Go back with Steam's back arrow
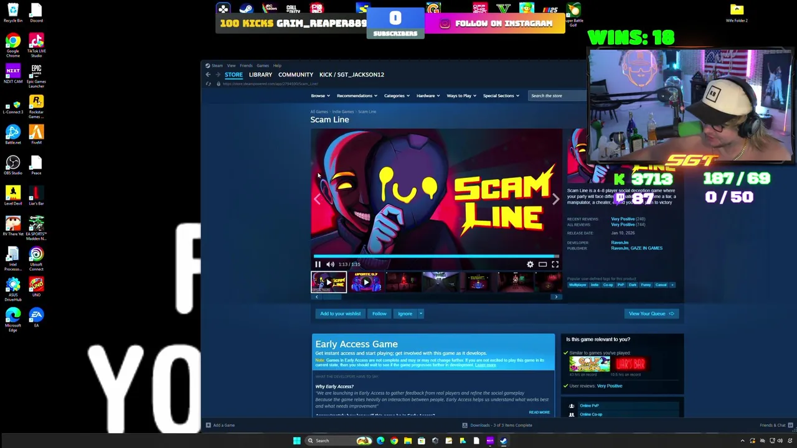The height and width of the screenshot is (448, 797). (x=208, y=75)
